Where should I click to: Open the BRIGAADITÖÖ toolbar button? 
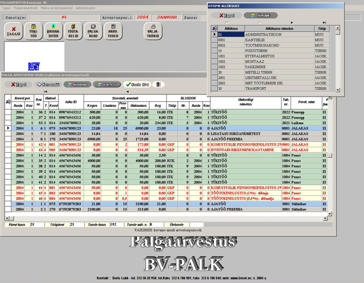tap(53, 31)
